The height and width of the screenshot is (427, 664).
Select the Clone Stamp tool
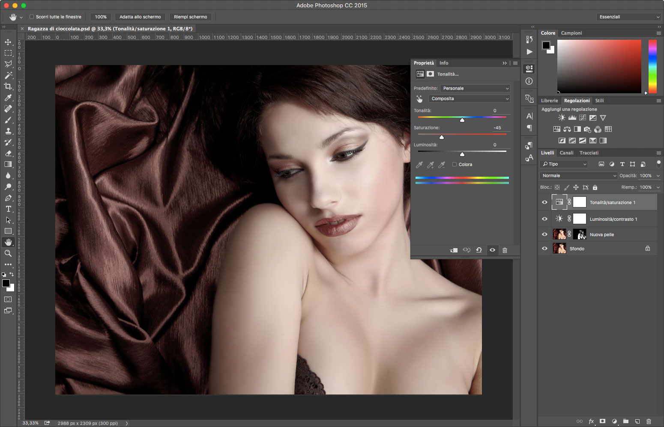coord(8,131)
